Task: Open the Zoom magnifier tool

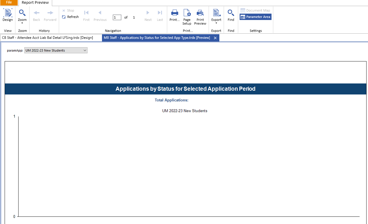Action: click(x=22, y=13)
